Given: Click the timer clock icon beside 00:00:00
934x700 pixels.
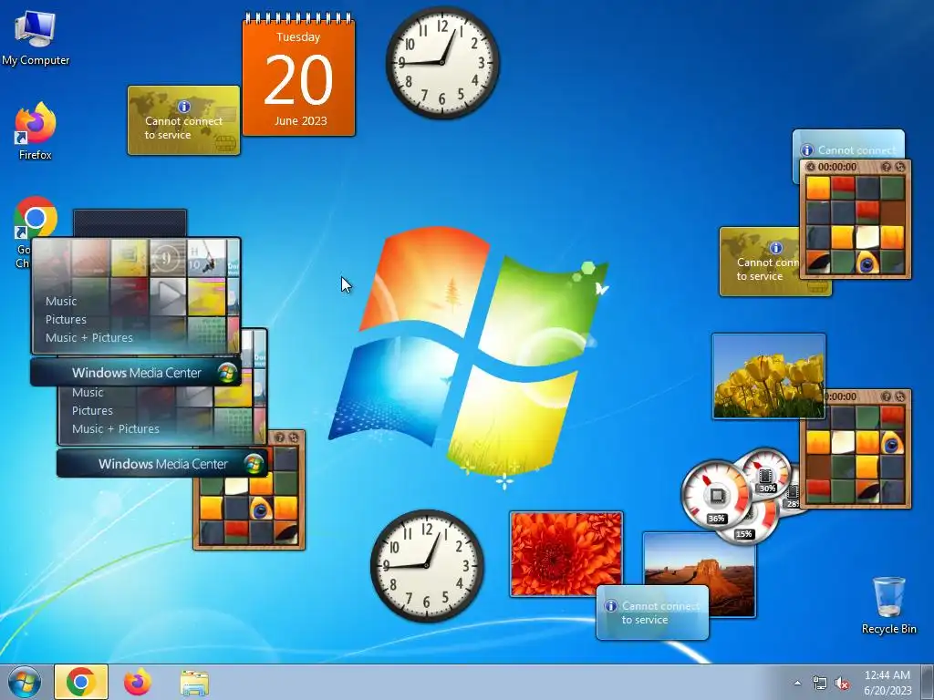Looking at the screenshot, I should (x=810, y=168).
